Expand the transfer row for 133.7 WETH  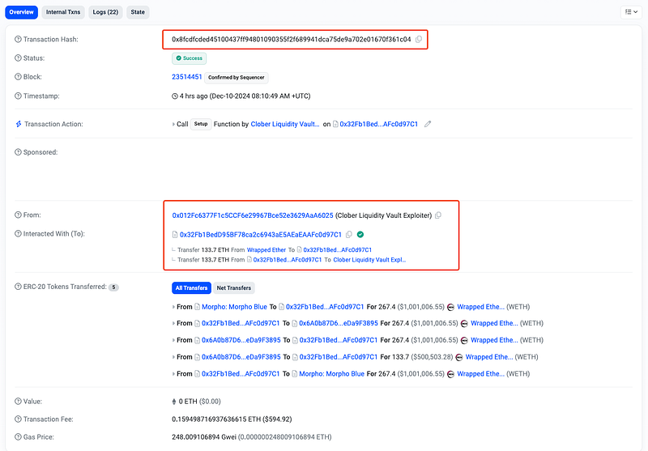174,357
